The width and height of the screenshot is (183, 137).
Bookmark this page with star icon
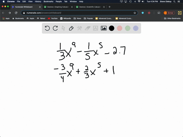click(x=135, y=13)
